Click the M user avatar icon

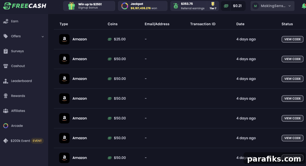click(255, 6)
